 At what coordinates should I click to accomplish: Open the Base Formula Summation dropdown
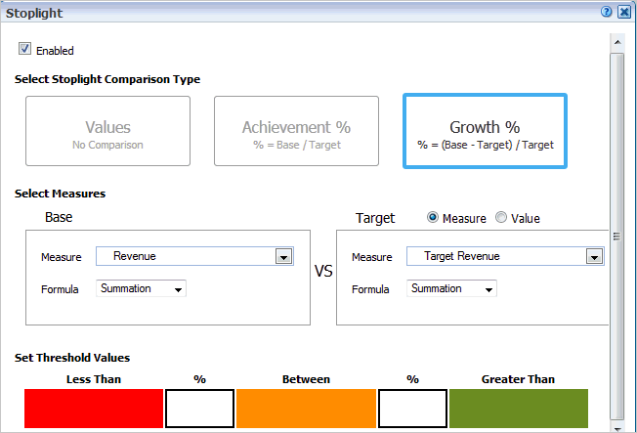(142, 289)
